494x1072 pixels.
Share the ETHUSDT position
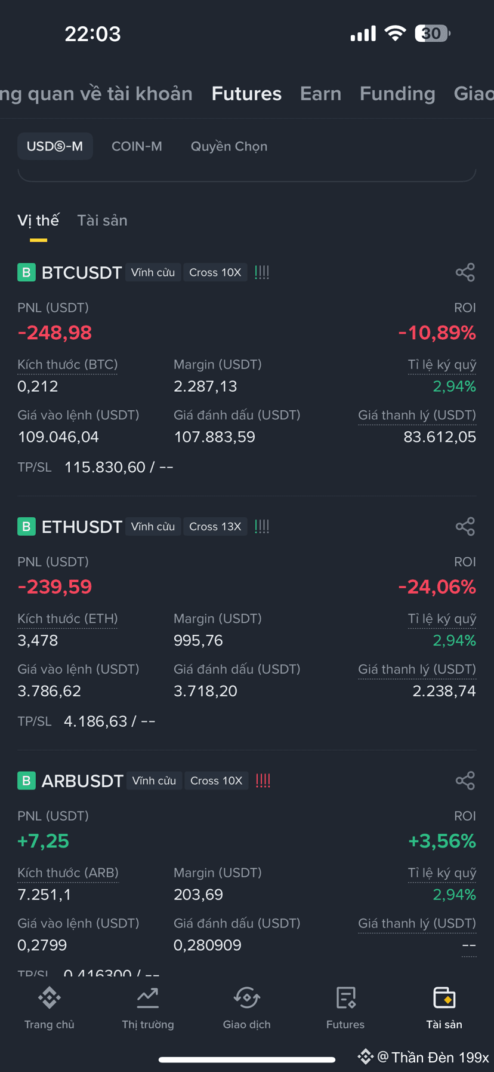[465, 527]
